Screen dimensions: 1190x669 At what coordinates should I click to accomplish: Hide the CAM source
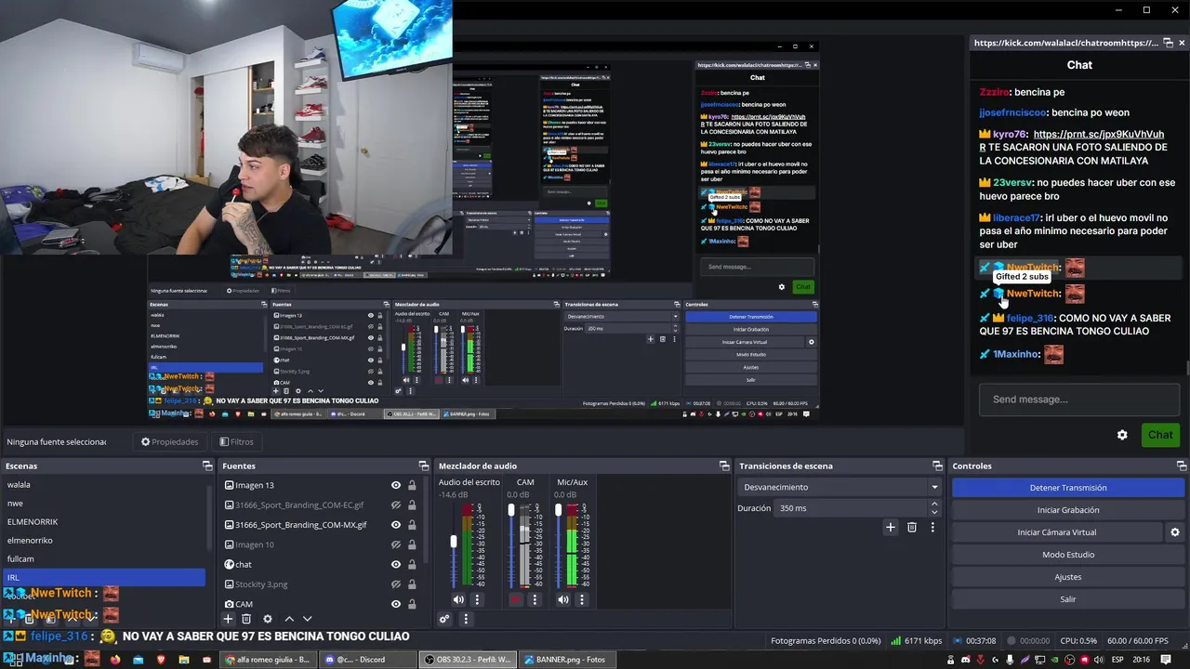(396, 604)
